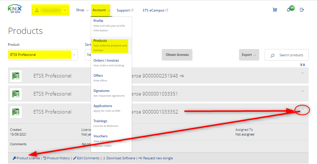Click the collapse/expand all double-arrow icon

(303, 65)
